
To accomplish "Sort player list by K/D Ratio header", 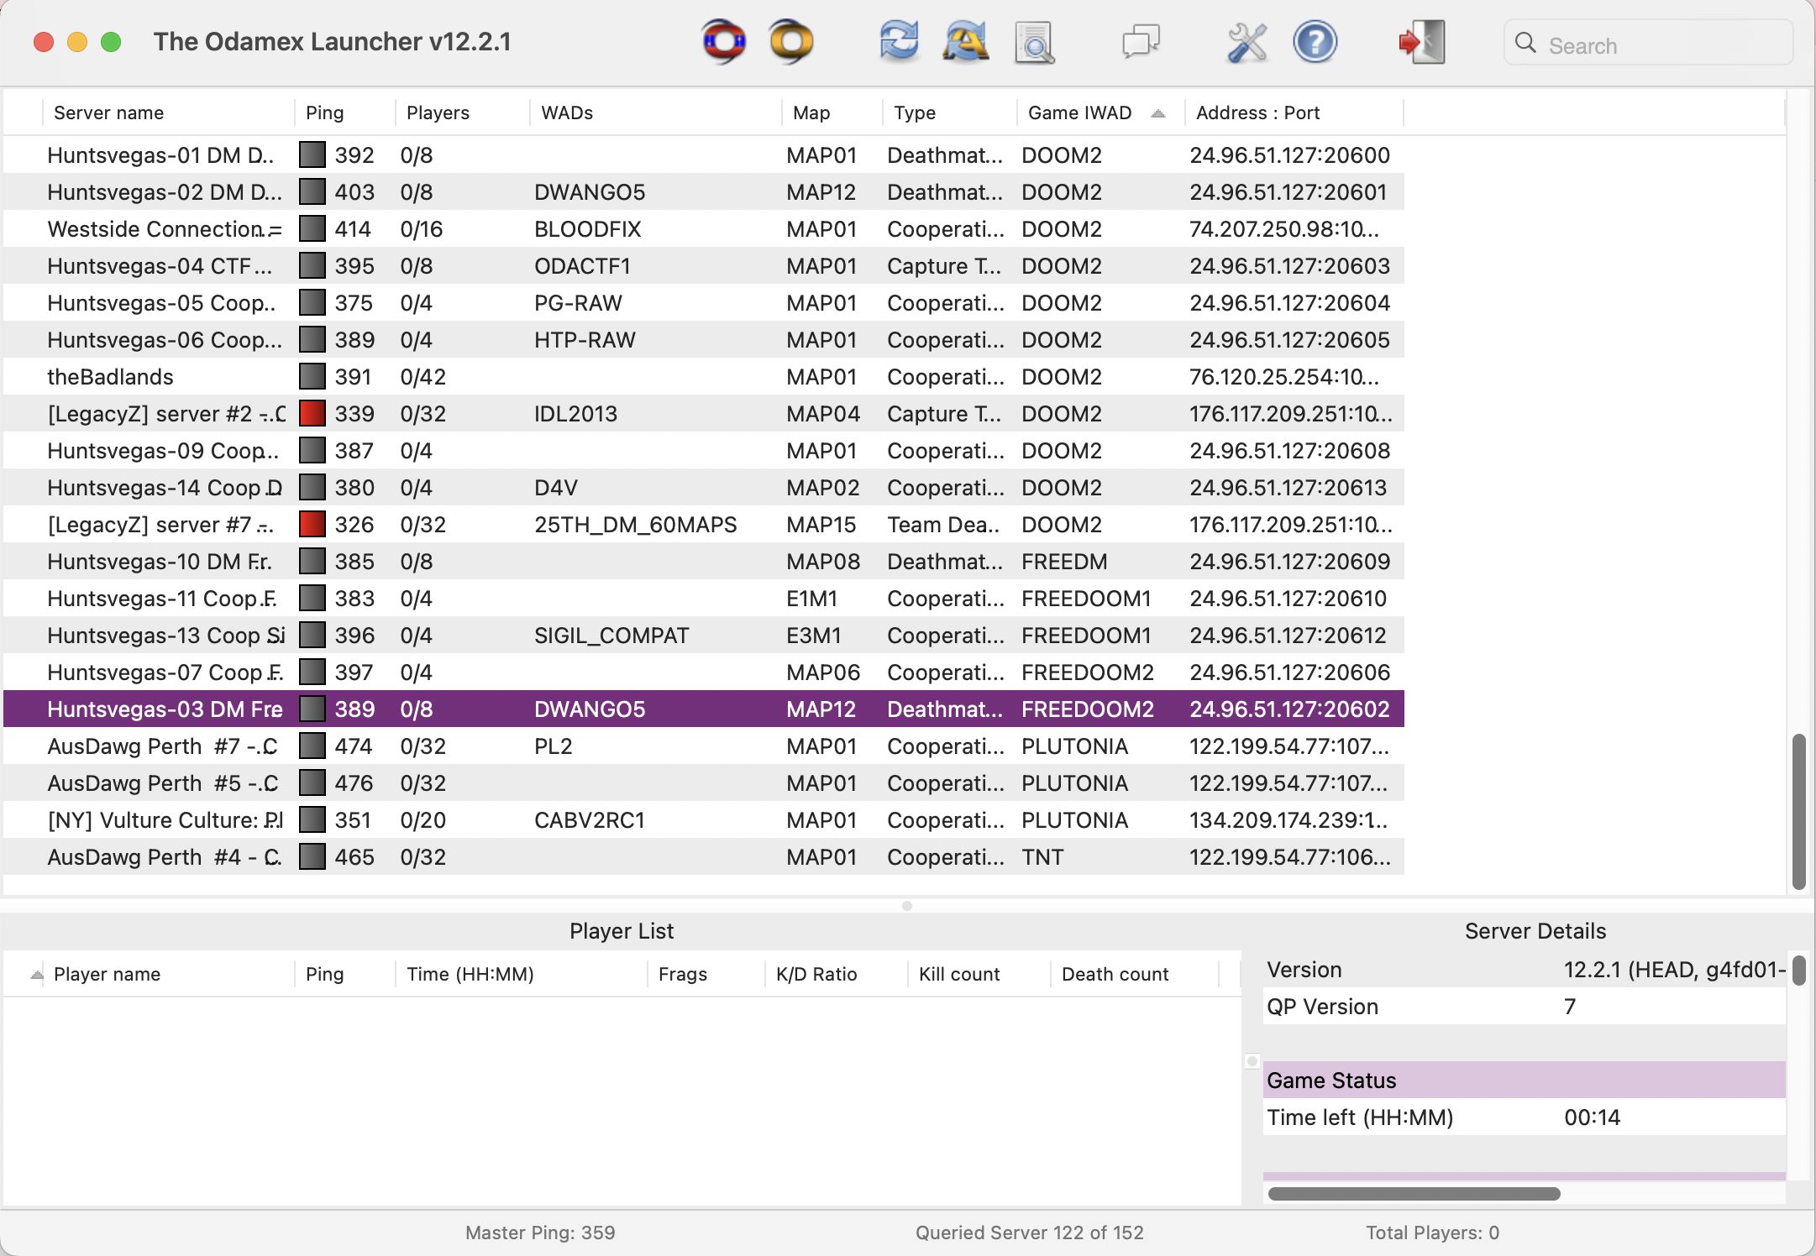I will pyautogui.click(x=836, y=974).
